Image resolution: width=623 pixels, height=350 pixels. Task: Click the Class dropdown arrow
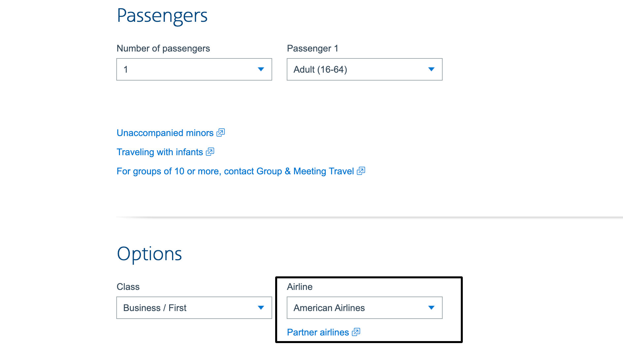pyautogui.click(x=261, y=308)
